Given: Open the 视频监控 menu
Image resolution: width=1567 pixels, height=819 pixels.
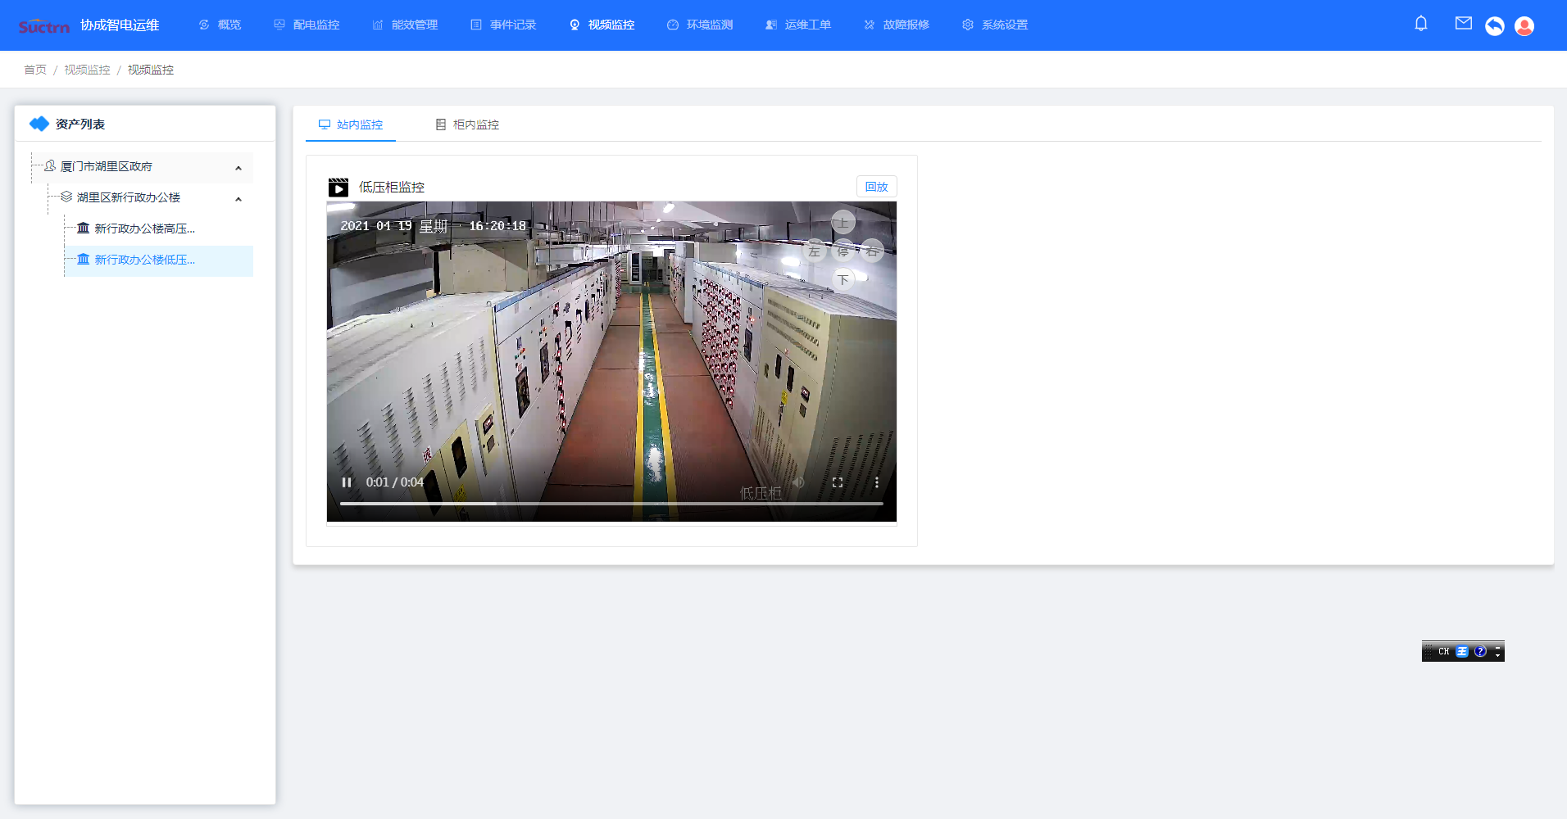Looking at the screenshot, I should (602, 25).
